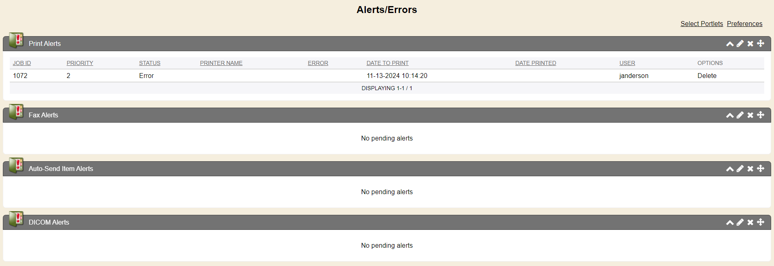Edit the Auto-Send Item Alerts portlet
Screen dimensions: 774x266
(740, 169)
